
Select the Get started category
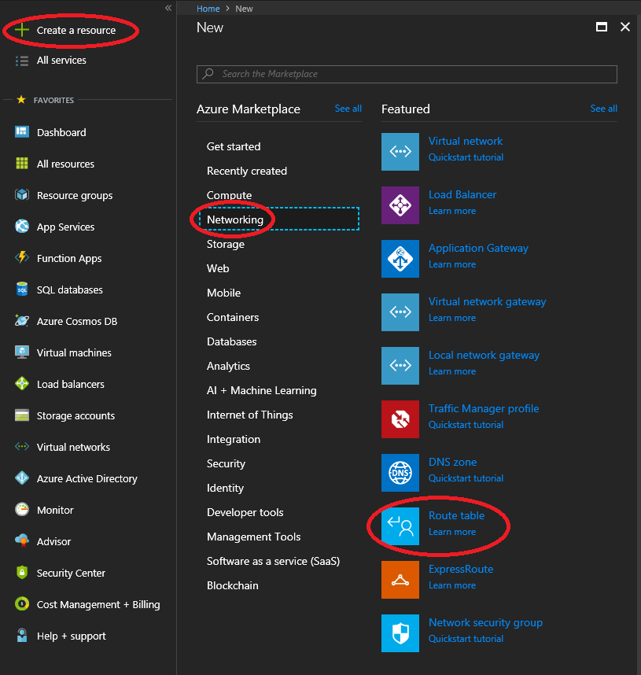234,146
